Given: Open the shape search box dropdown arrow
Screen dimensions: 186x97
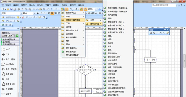Looking at the screenshot, I should pos(13,36).
